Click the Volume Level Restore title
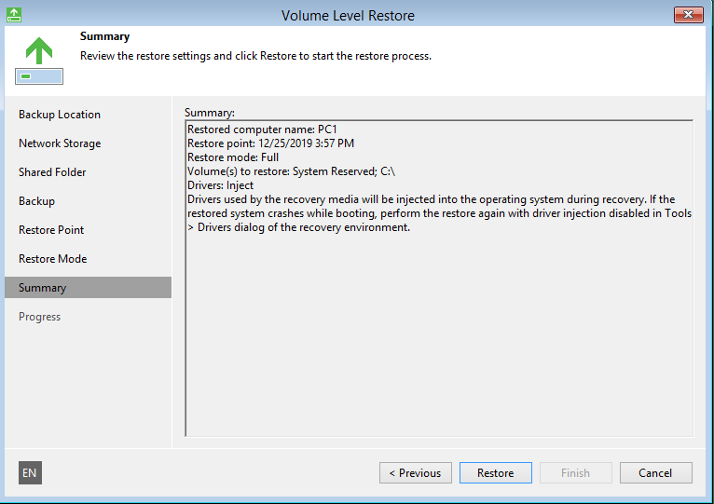 point(348,16)
